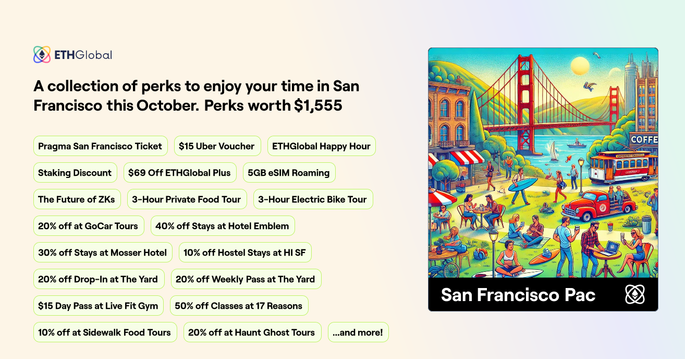Open the 20% off at GoCar Tours perk

point(88,226)
